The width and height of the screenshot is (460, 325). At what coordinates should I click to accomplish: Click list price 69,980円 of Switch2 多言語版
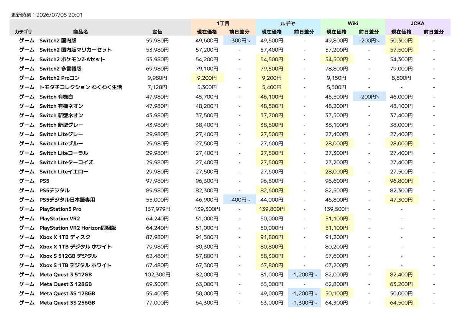(157, 69)
